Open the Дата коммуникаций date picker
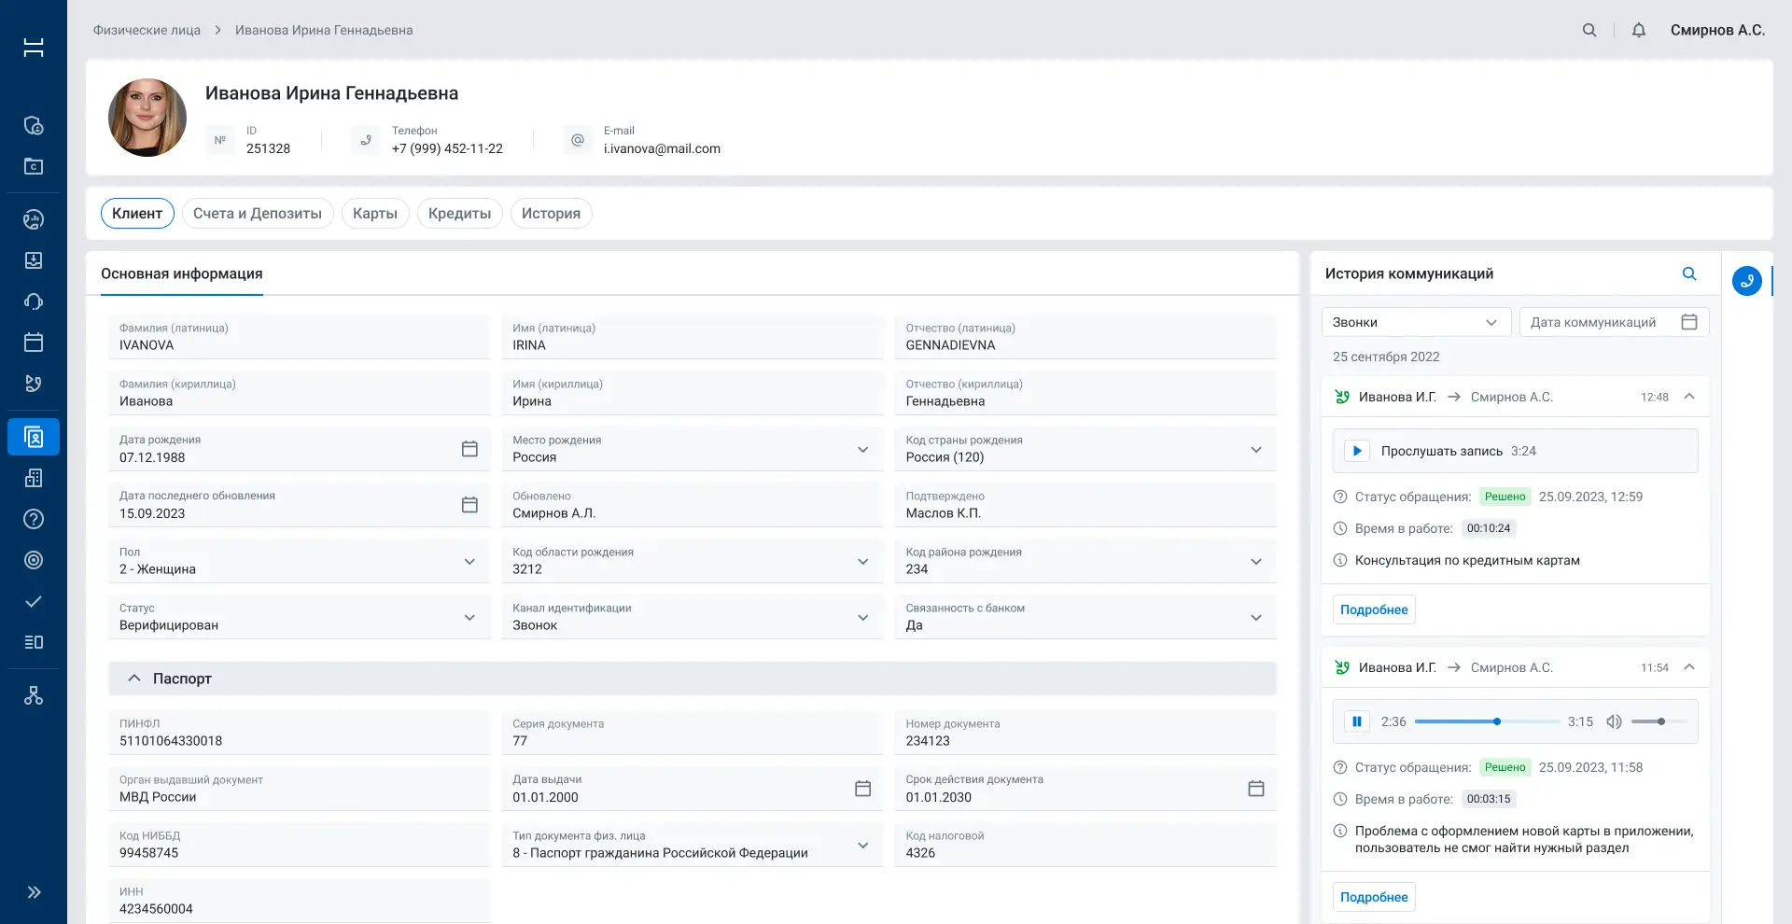 [1615, 322]
